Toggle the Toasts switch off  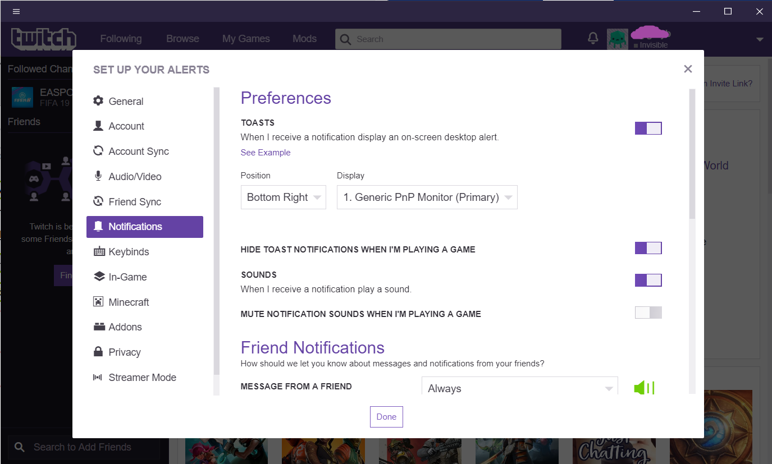pos(648,128)
